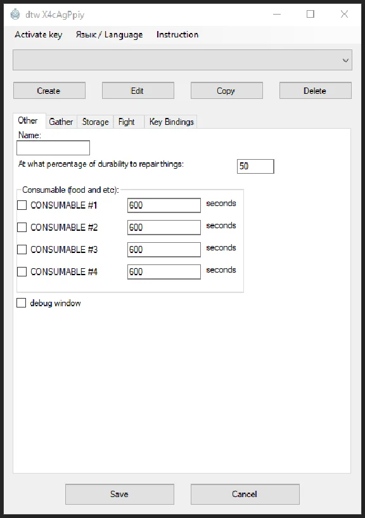Maximize the application window
Image resolution: width=365 pixels, height=518 pixels.
(311, 14)
